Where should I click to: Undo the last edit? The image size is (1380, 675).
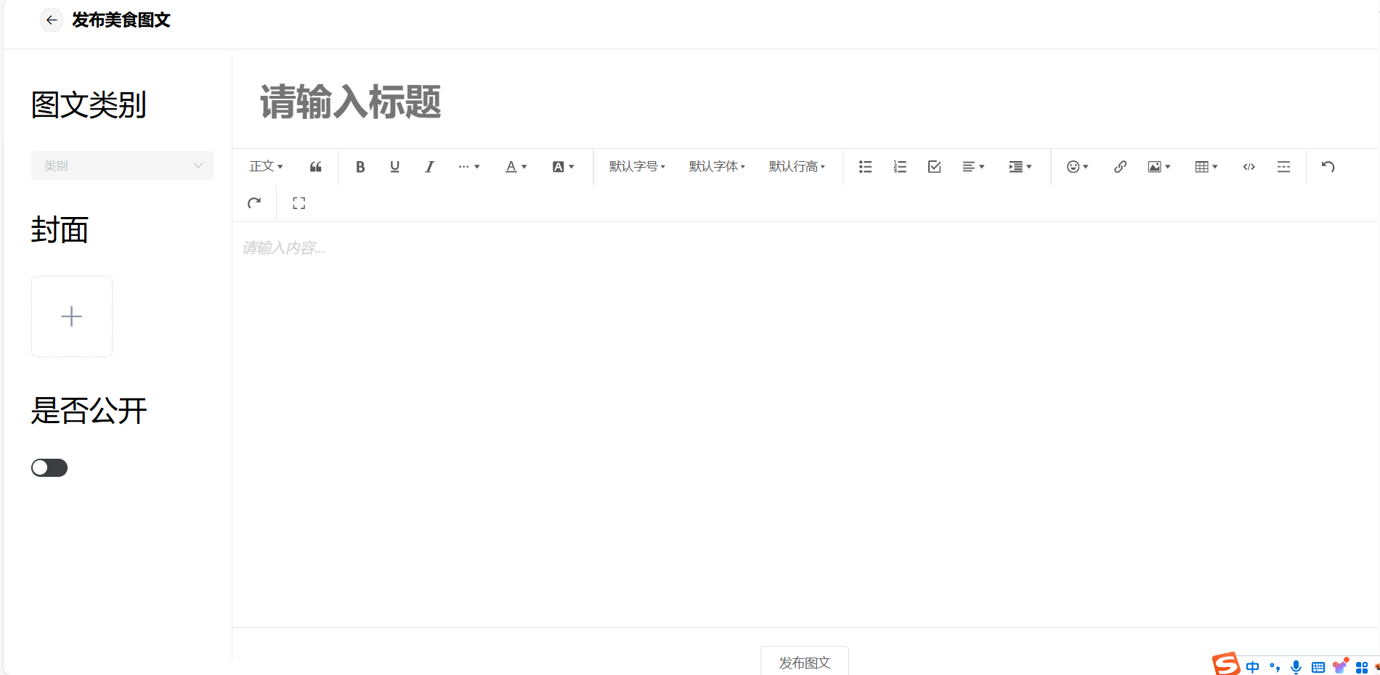click(1328, 167)
